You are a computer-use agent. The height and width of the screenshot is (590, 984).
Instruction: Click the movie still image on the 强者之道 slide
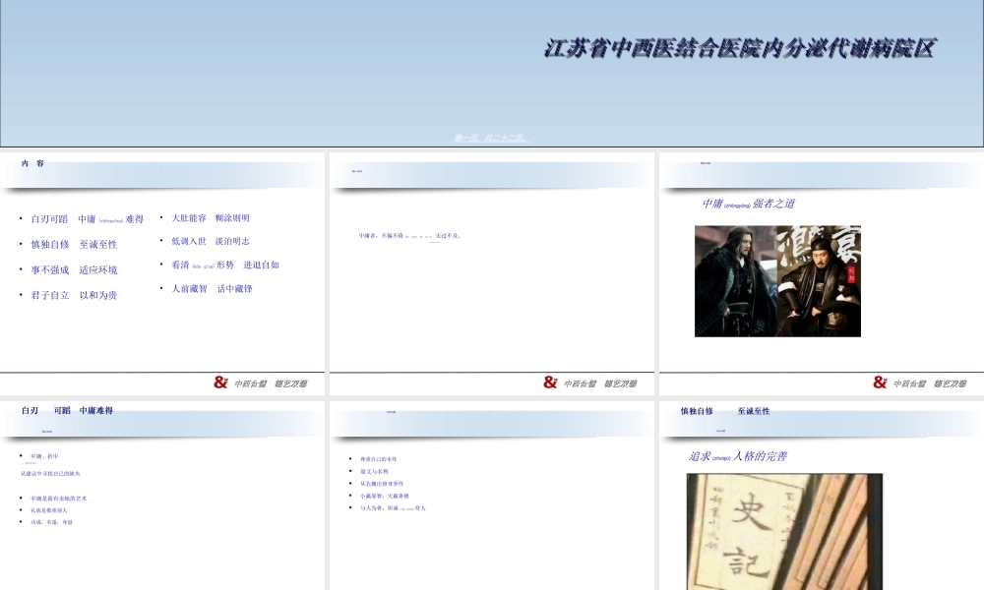[777, 280]
